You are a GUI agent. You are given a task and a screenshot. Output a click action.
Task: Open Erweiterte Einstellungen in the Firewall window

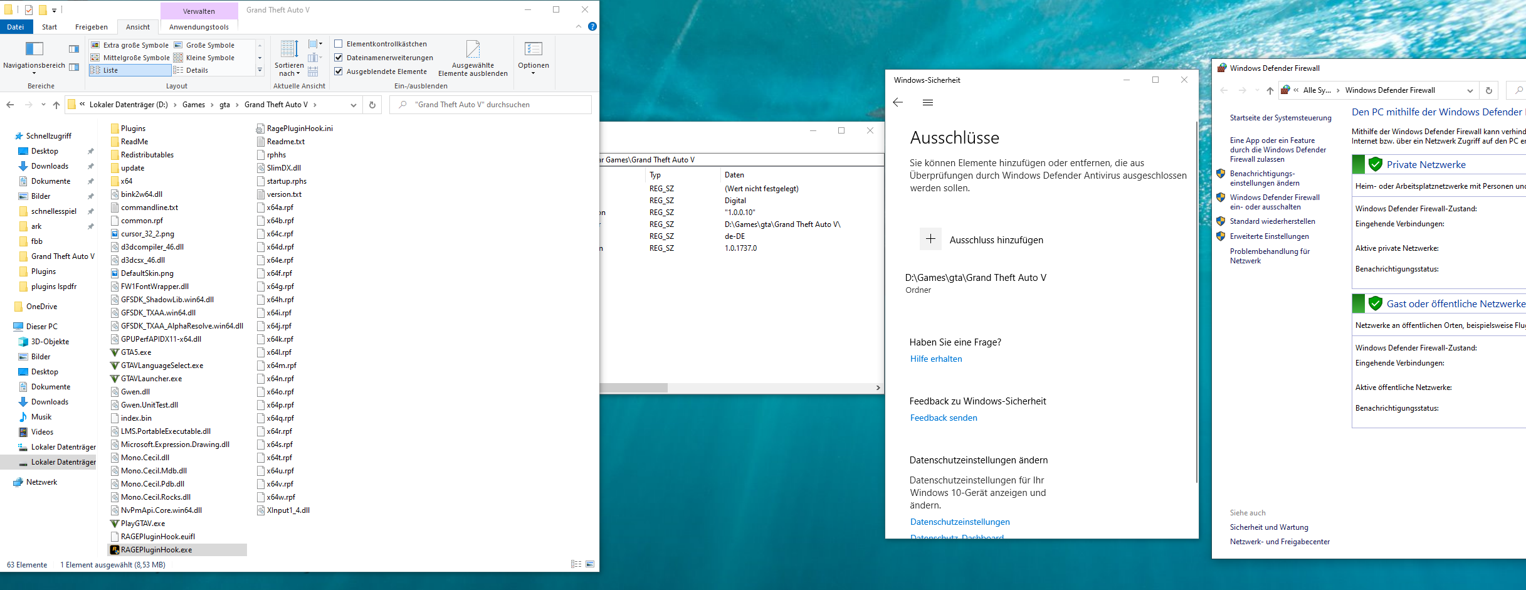point(1270,236)
